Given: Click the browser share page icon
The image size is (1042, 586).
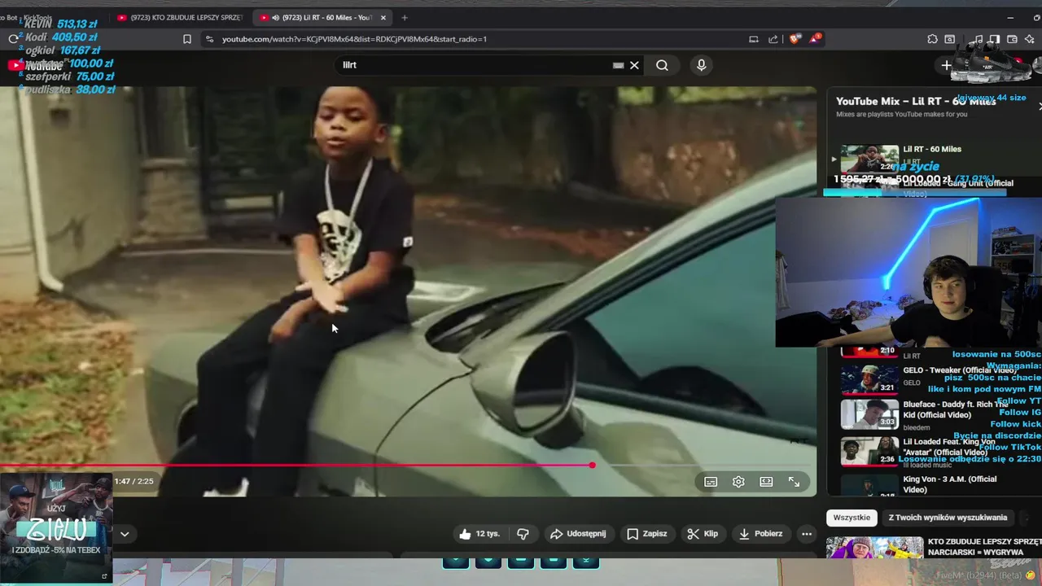Looking at the screenshot, I should click(773, 39).
